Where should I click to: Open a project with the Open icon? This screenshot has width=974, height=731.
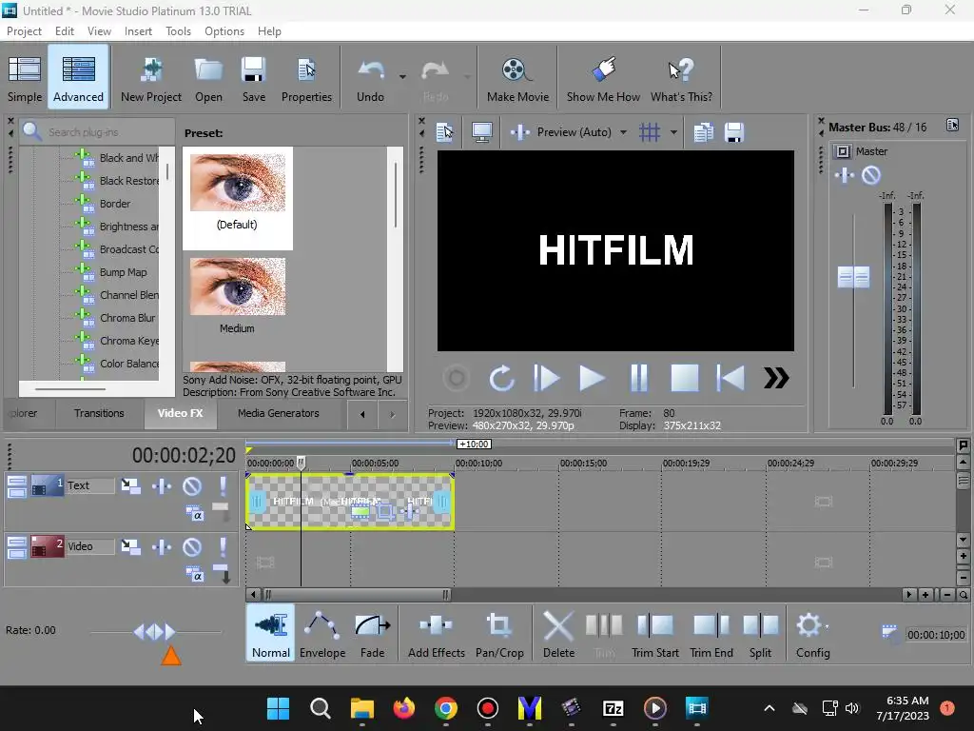208,78
